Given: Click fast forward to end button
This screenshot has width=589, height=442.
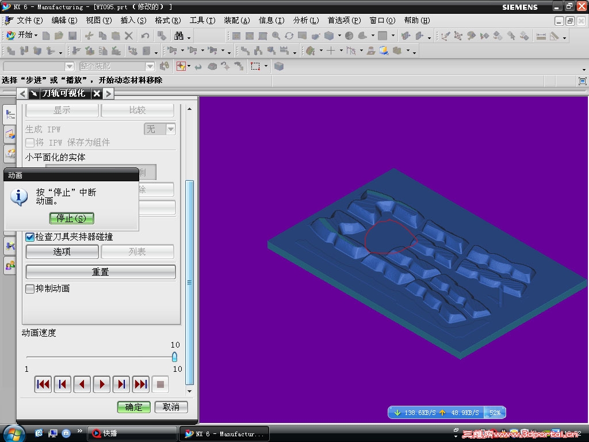Looking at the screenshot, I should click(x=140, y=384).
